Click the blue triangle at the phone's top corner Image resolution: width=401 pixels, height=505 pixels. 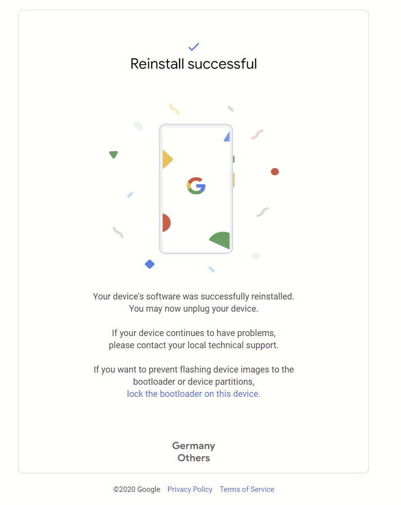[x=227, y=137]
